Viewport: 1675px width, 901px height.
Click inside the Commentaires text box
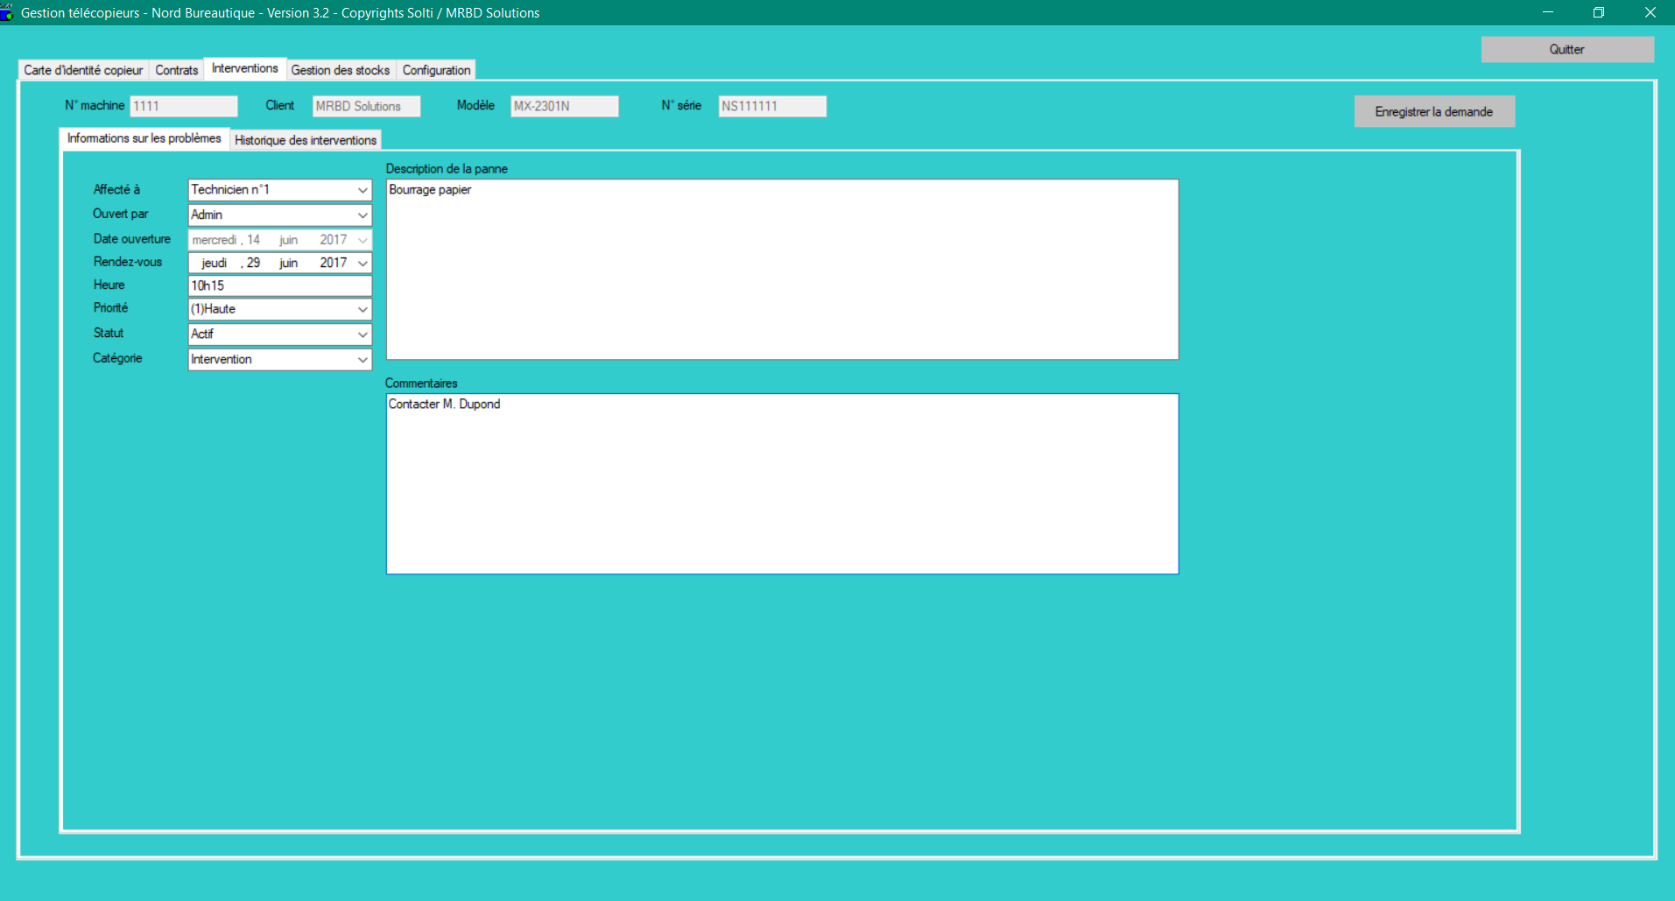click(x=782, y=484)
